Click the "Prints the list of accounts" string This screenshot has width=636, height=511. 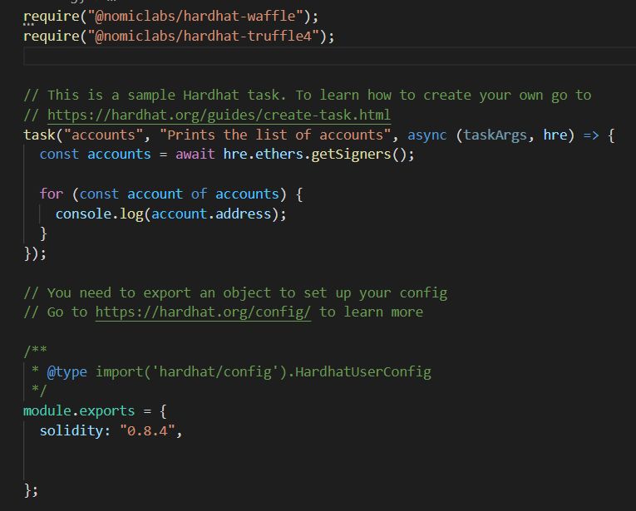pyautogui.click(x=275, y=135)
